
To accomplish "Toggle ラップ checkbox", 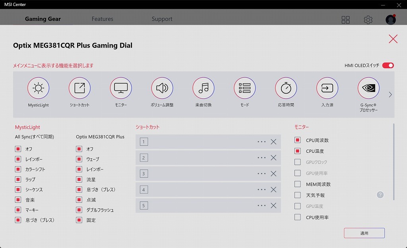I will (x=18, y=179).
